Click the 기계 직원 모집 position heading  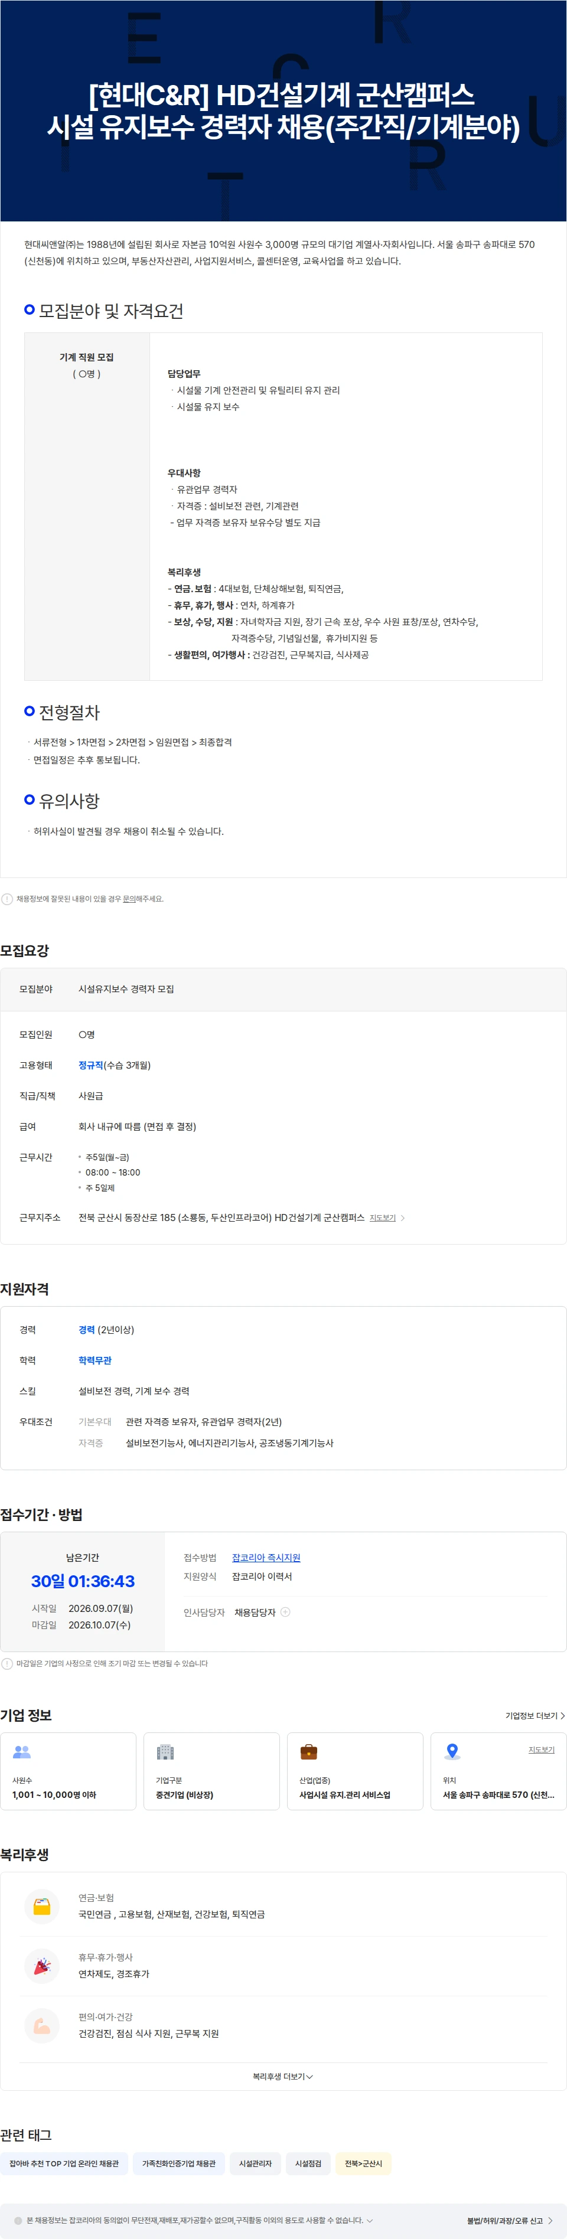pyautogui.click(x=86, y=357)
